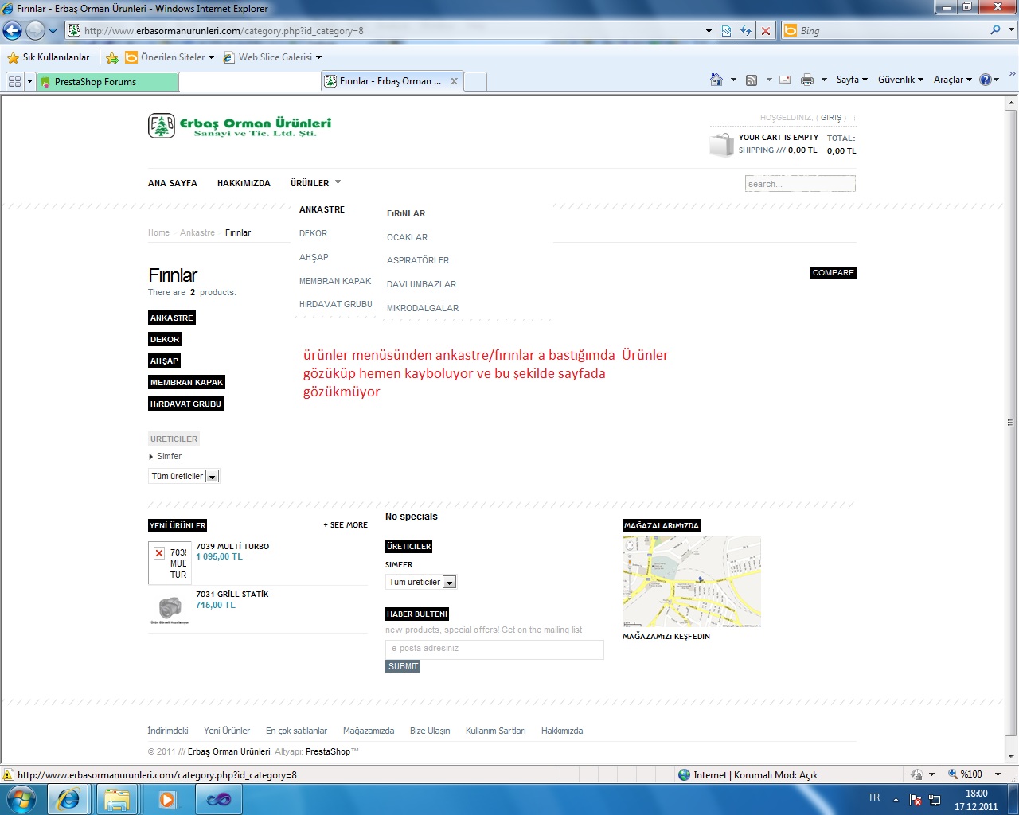Refresh the page with the Refresh icon
This screenshot has width=1019, height=815.
(746, 31)
